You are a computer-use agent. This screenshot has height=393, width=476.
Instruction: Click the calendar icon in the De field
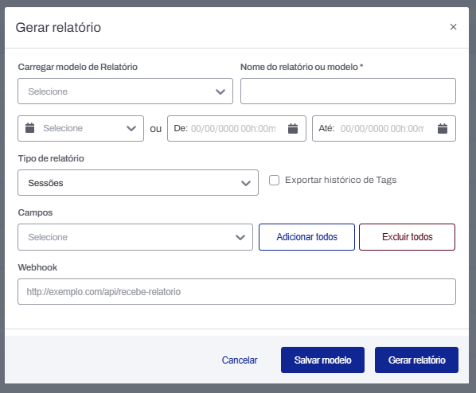click(293, 128)
